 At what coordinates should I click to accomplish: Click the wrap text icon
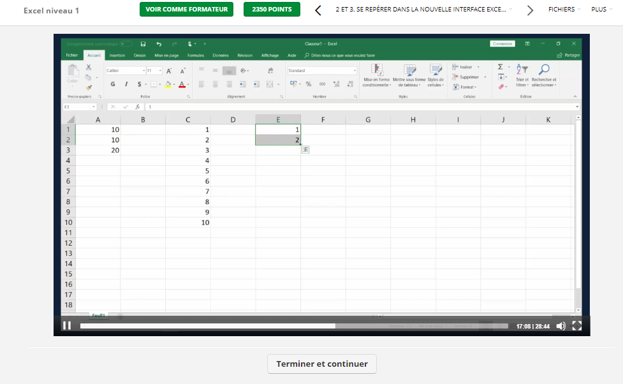point(270,70)
